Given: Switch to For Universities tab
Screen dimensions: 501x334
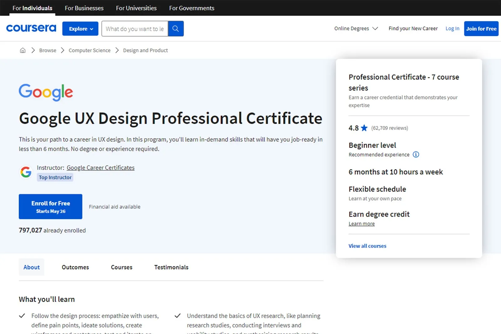Looking at the screenshot, I should (136, 8).
